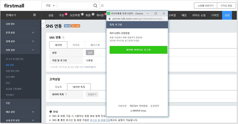The height and width of the screenshot is (124, 238).
Task: Open the 회원 top menu
Action: pos(88,15)
